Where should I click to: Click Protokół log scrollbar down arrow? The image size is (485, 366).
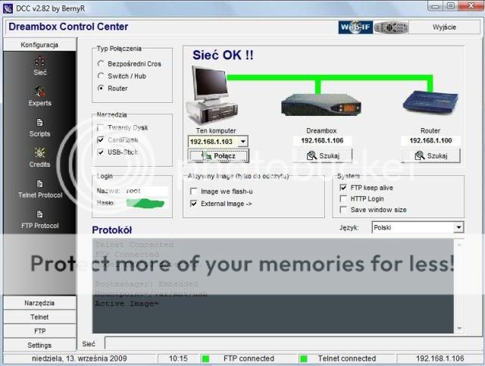coord(459,328)
